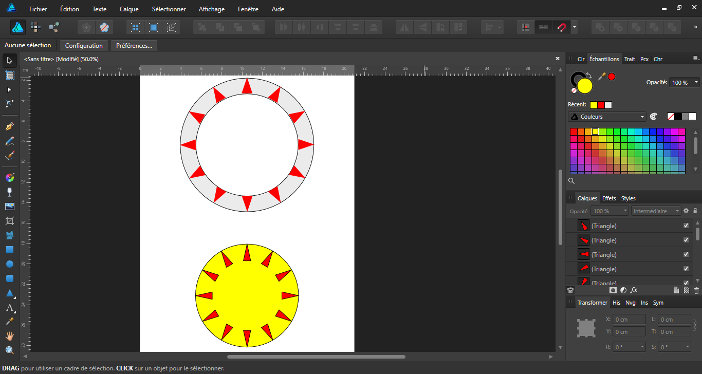Add a new layer with page icon
This screenshot has width=702, height=374.
pos(676,290)
